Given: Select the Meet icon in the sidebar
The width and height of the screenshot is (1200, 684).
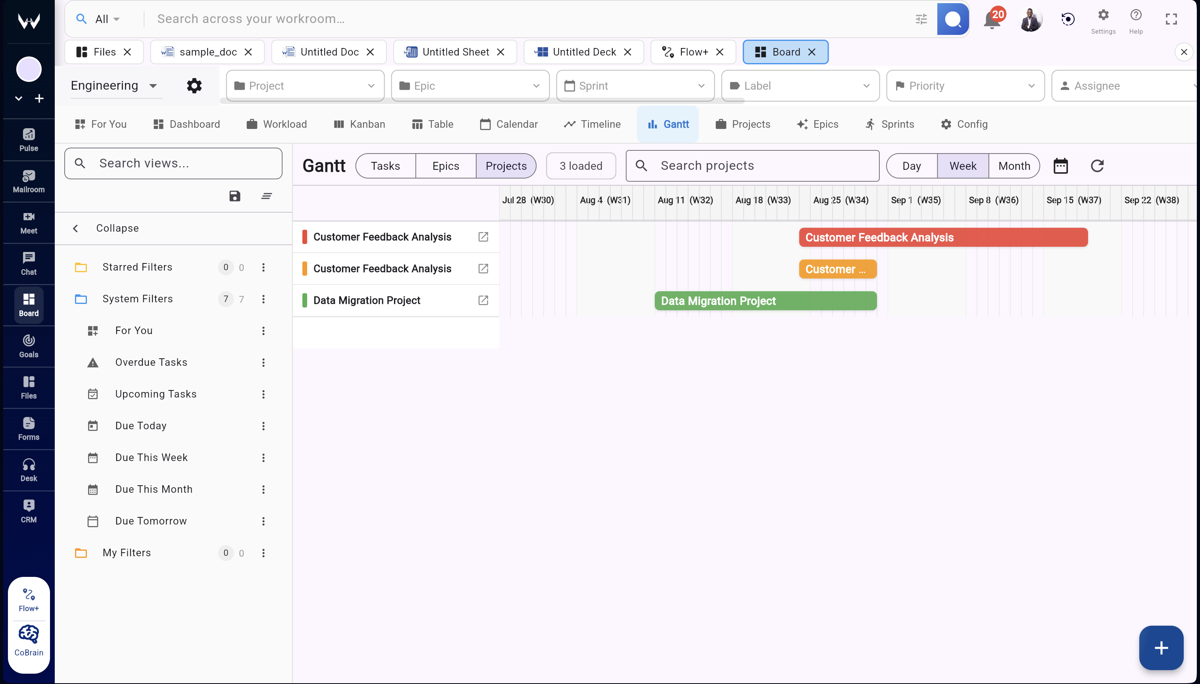Looking at the screenshot, I should click(28, 223).
